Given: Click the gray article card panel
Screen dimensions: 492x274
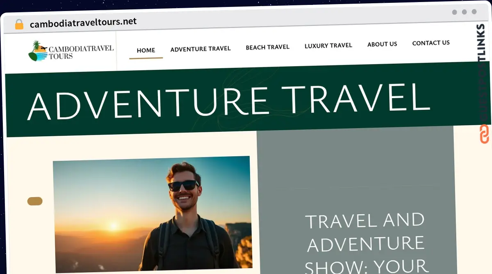Looking at the screenshot, I should click(356, 200).
